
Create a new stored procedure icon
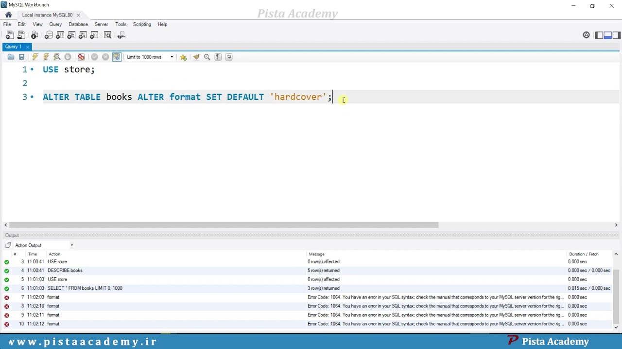83,35
